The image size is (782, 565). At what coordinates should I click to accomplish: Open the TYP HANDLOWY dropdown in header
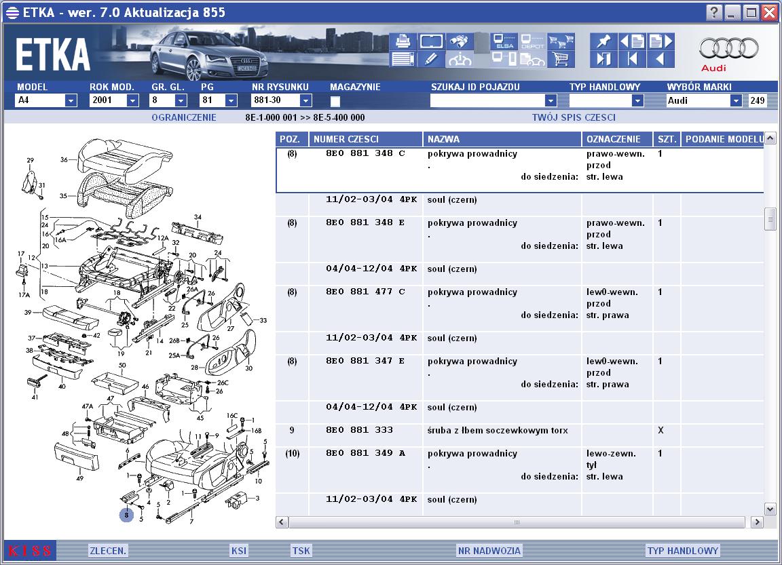637,100
